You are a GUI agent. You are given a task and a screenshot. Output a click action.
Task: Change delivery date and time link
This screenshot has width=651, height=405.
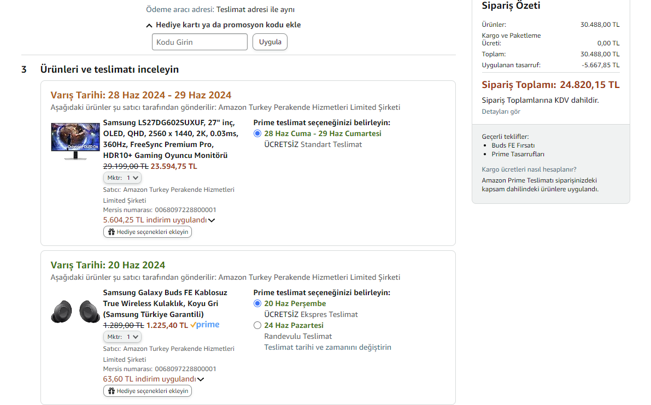[x=327, y=347]
